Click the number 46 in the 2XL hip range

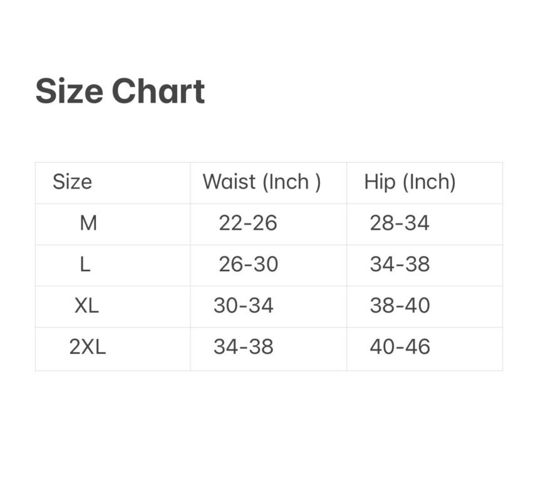coord(417,347)
